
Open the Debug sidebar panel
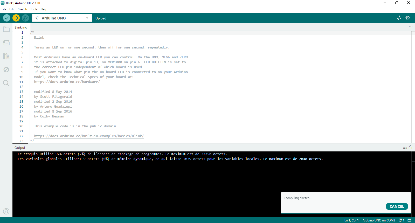pyautogui.click(x=6, y=69)
